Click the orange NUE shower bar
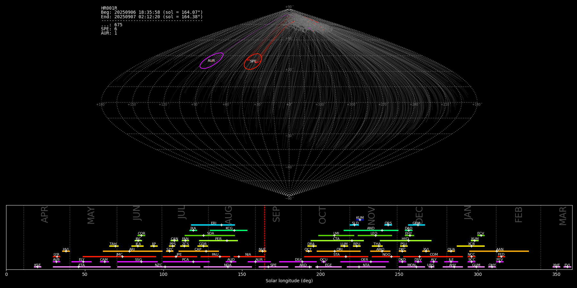This screenshot has width=577, height=288. click(x=263, y=251)
